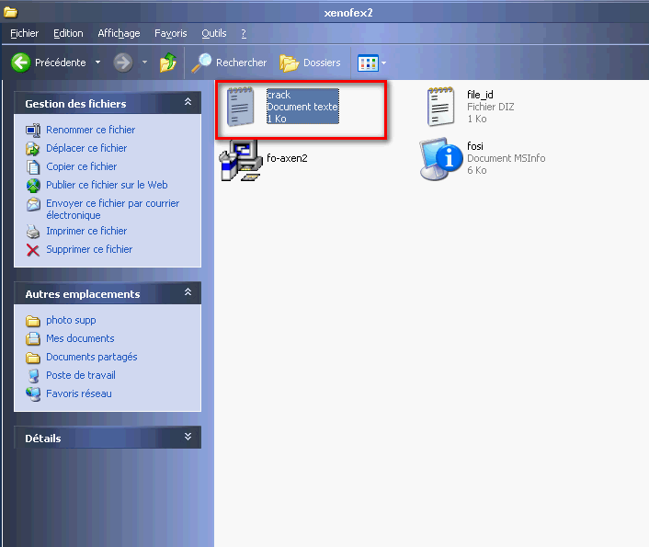
Task: Collapse the Autres emplacements panel
Action: [188, 292]
